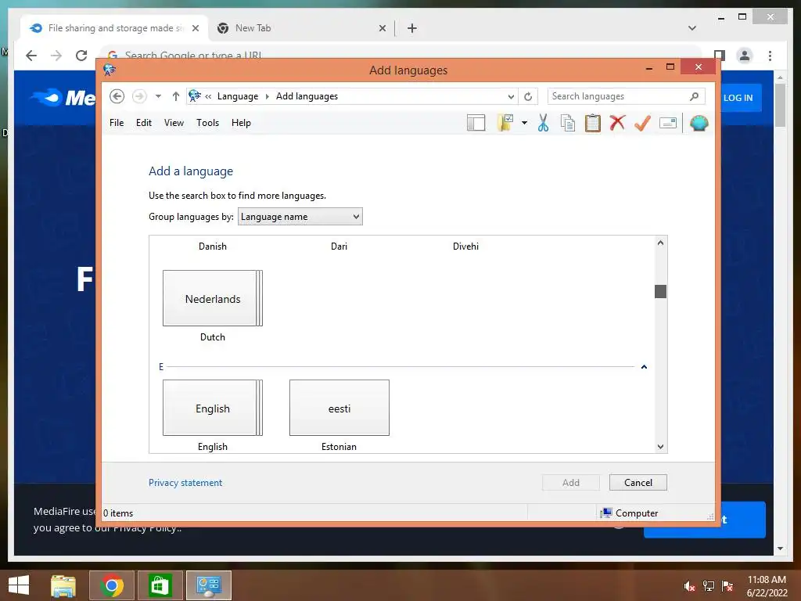Open the File menu
The width and height of the screenshot is (801, 601).
[117, 123]
